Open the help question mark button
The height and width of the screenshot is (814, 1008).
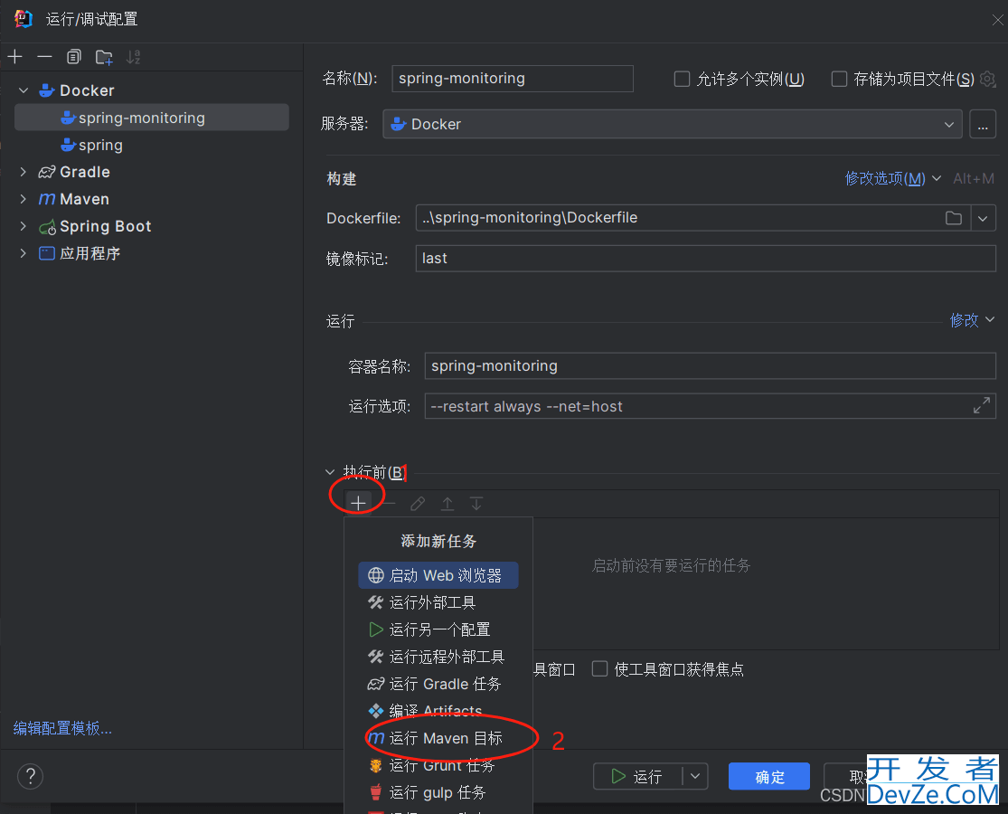30,776
